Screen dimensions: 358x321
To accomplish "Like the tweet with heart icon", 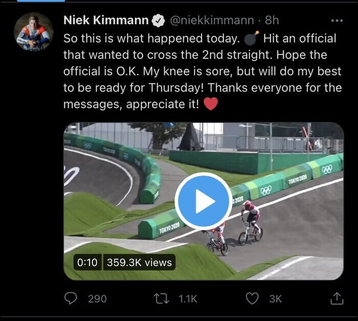I will [252, 298].
